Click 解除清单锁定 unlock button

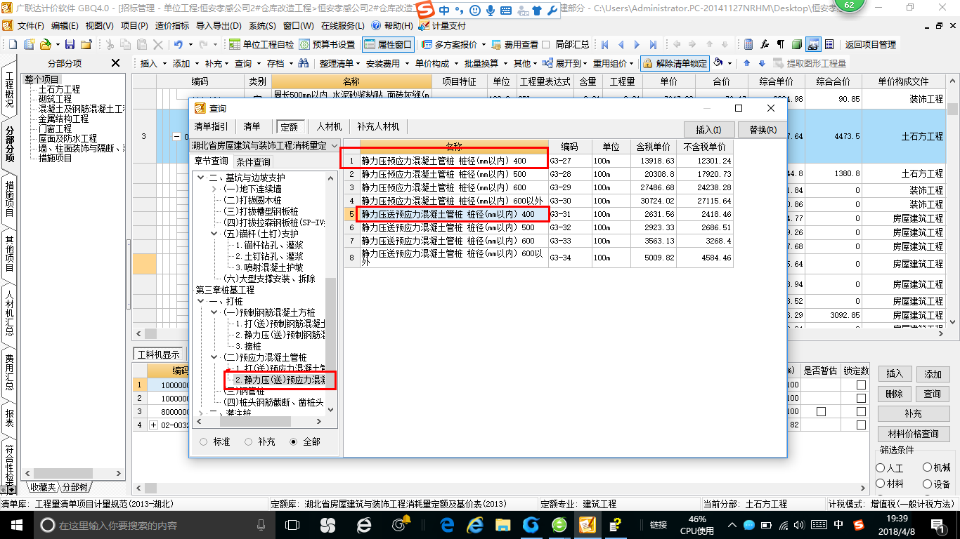point(676,63)
